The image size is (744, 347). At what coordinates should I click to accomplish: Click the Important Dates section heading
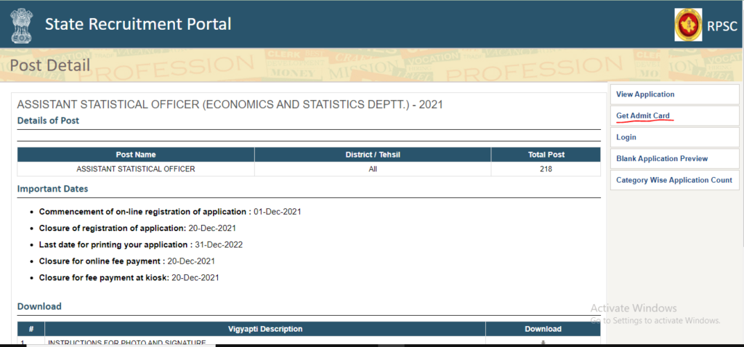point(52,189)
